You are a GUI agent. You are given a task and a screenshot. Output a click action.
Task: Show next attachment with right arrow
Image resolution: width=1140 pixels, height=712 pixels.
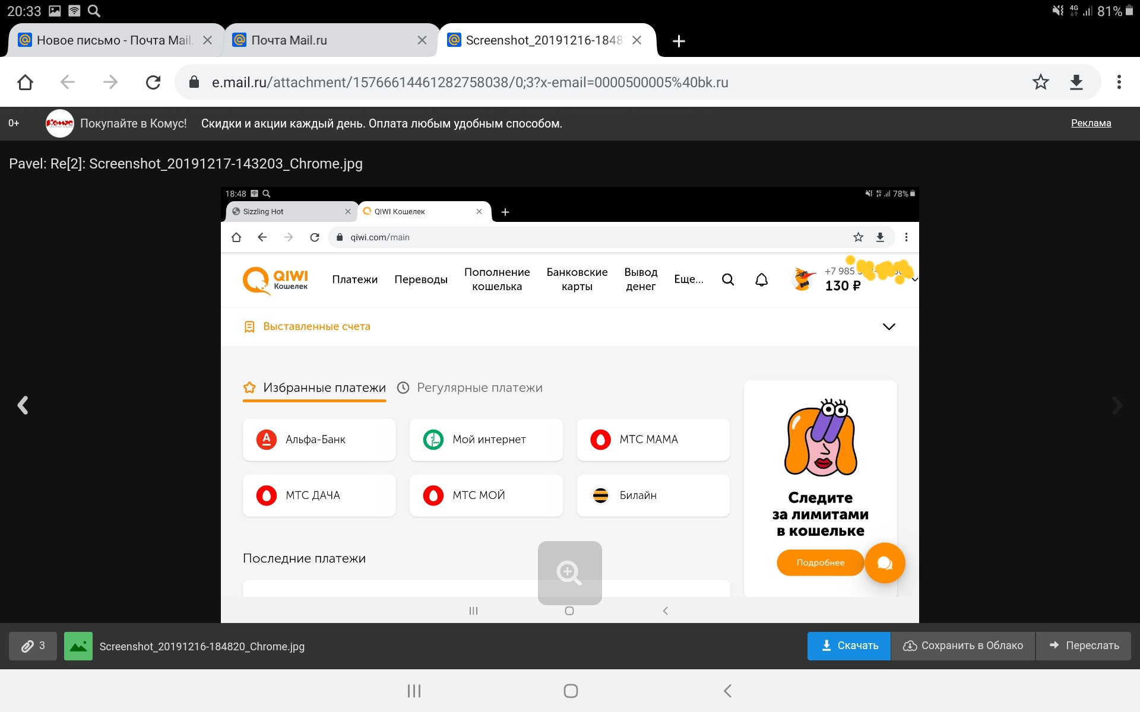coord(1117,405)
